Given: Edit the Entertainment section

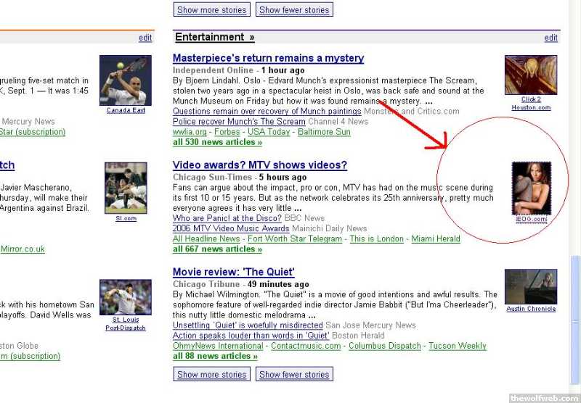Looking at the screenshot, I should (551, 38).
